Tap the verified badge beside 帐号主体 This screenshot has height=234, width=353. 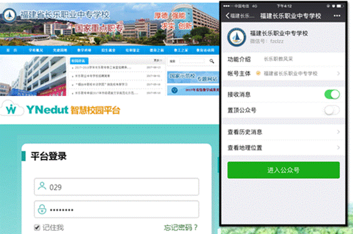click(x=258, y=73)
